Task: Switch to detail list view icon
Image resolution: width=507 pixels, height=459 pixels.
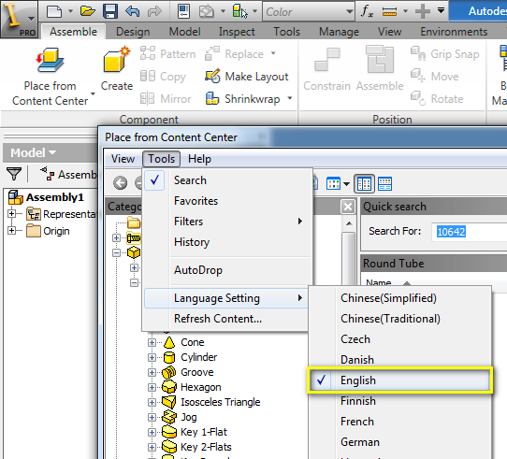Action: pyautogui.click(x=384, y=183)
